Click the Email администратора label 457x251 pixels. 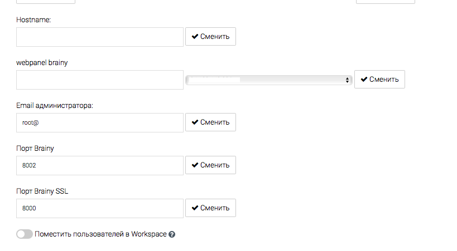pos(55,105)
